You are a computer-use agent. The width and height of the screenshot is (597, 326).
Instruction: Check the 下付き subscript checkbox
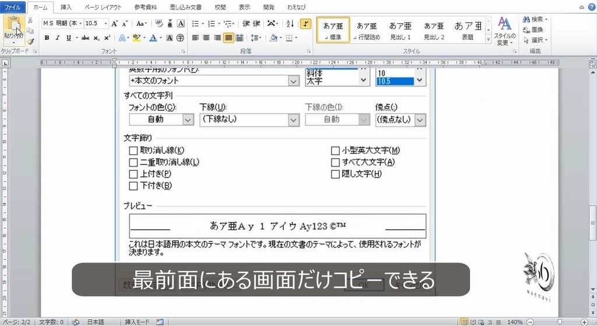coord(134,186)
